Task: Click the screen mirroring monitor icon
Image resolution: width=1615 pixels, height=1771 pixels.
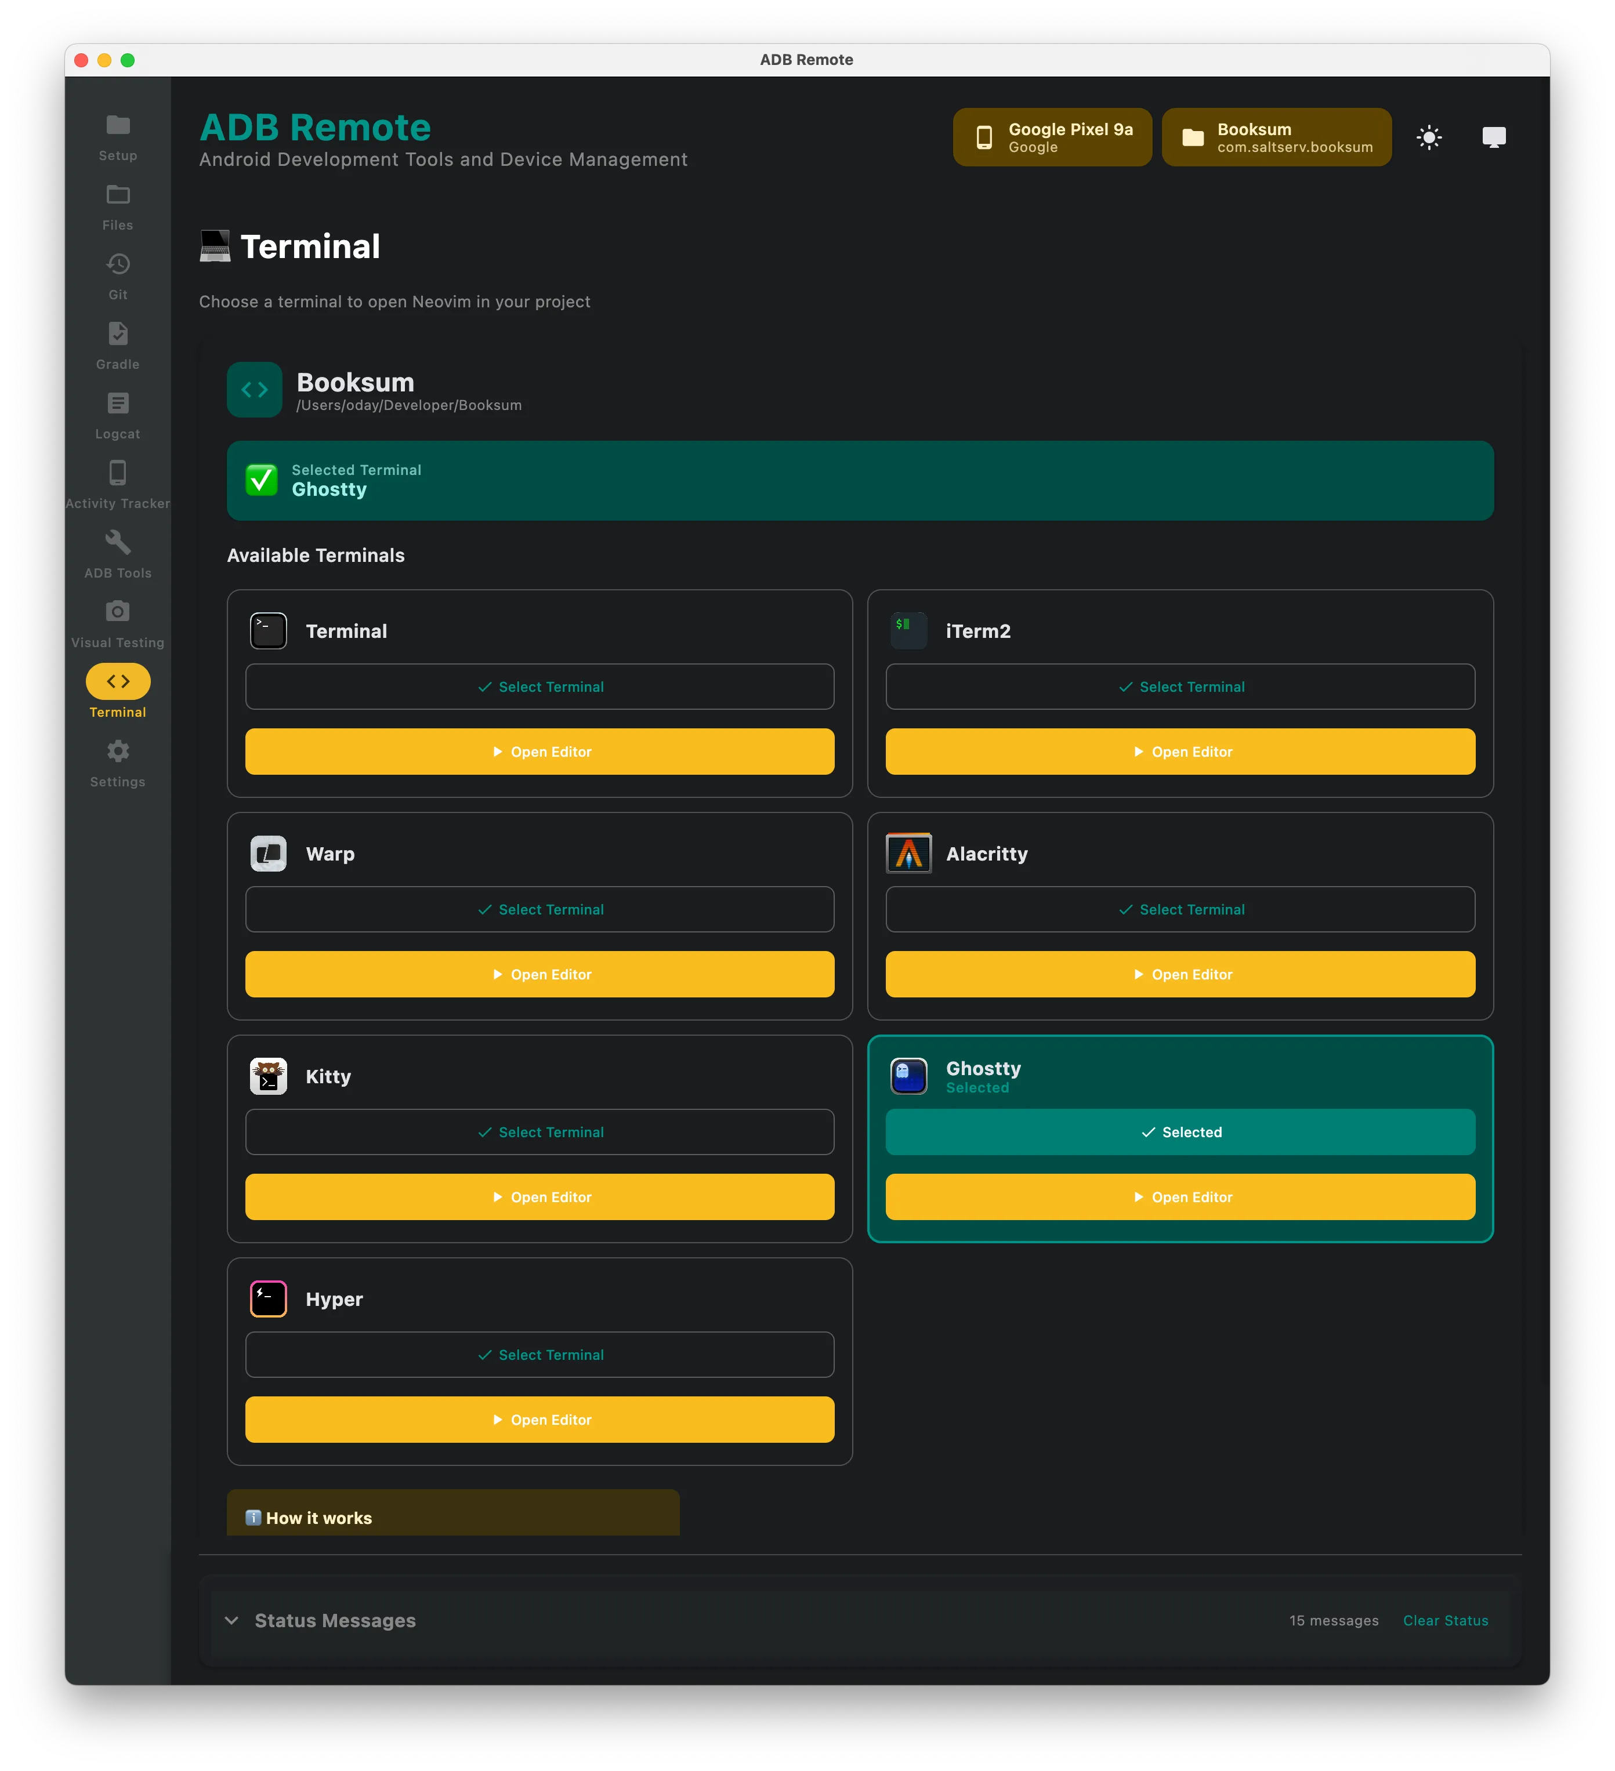Action: click(x=1494, y=136)
